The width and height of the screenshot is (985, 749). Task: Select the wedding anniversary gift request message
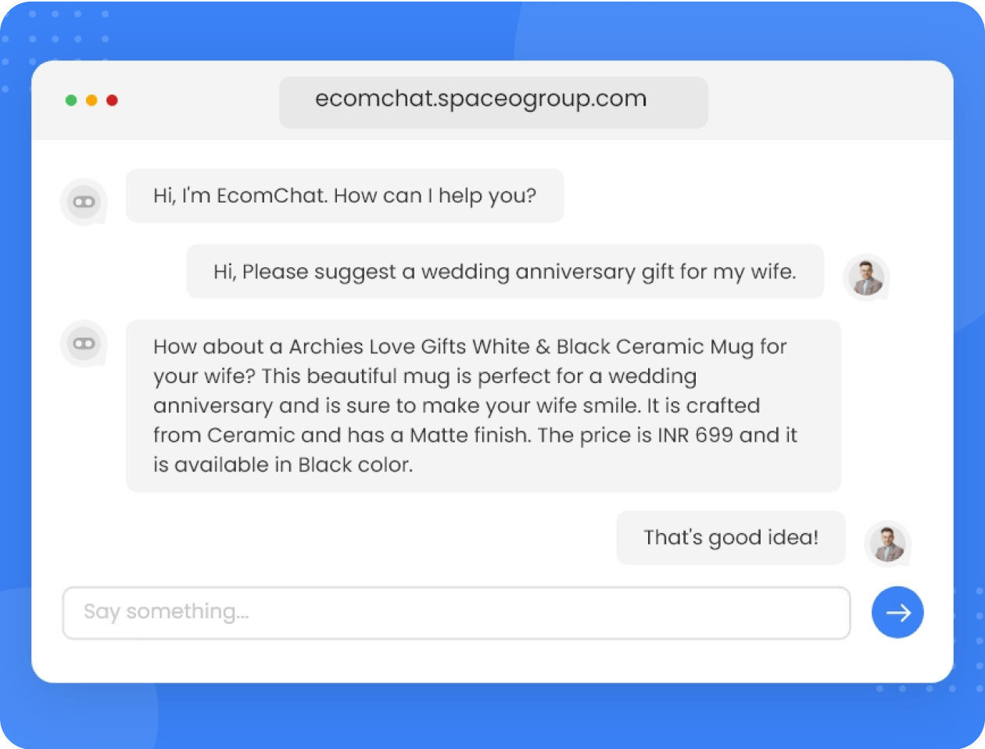point(504,271)
